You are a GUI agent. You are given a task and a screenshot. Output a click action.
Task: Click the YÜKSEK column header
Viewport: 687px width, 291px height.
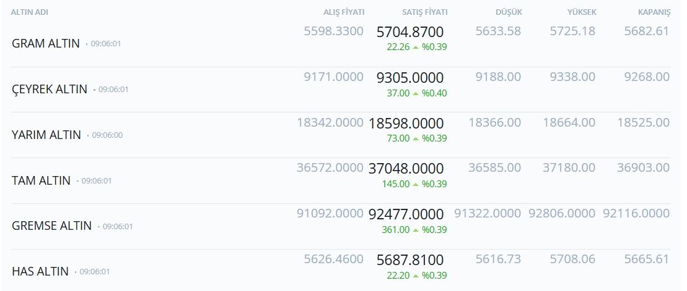point(582,13)
